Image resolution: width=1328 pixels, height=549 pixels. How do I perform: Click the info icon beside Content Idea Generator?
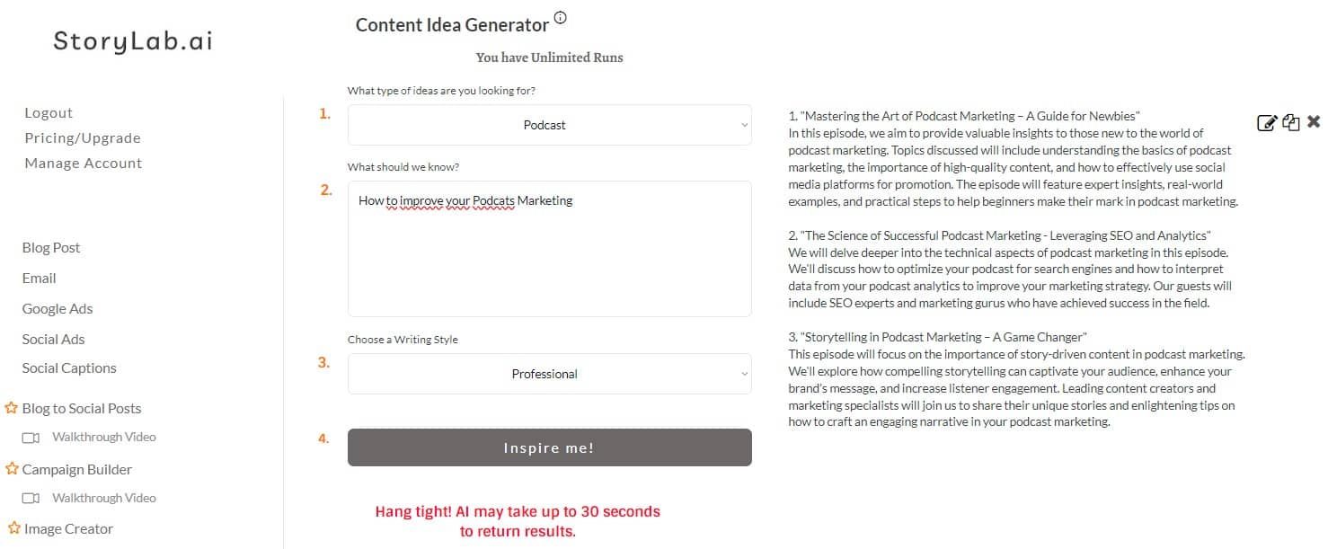pos(561,15)
